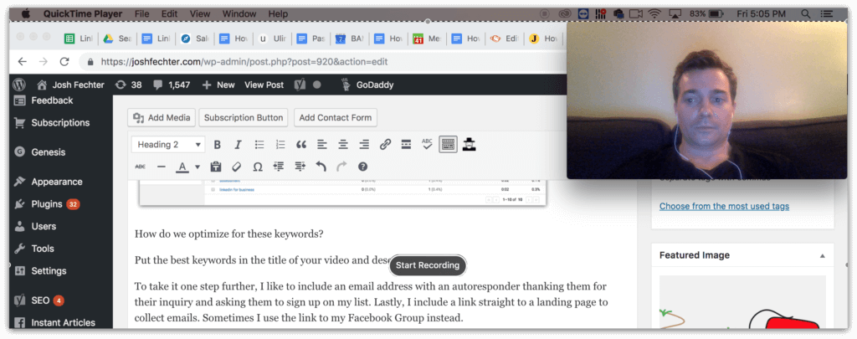
Task: Apply blockquote formatting
Action: pyautogui.click(x=301, y=145)
